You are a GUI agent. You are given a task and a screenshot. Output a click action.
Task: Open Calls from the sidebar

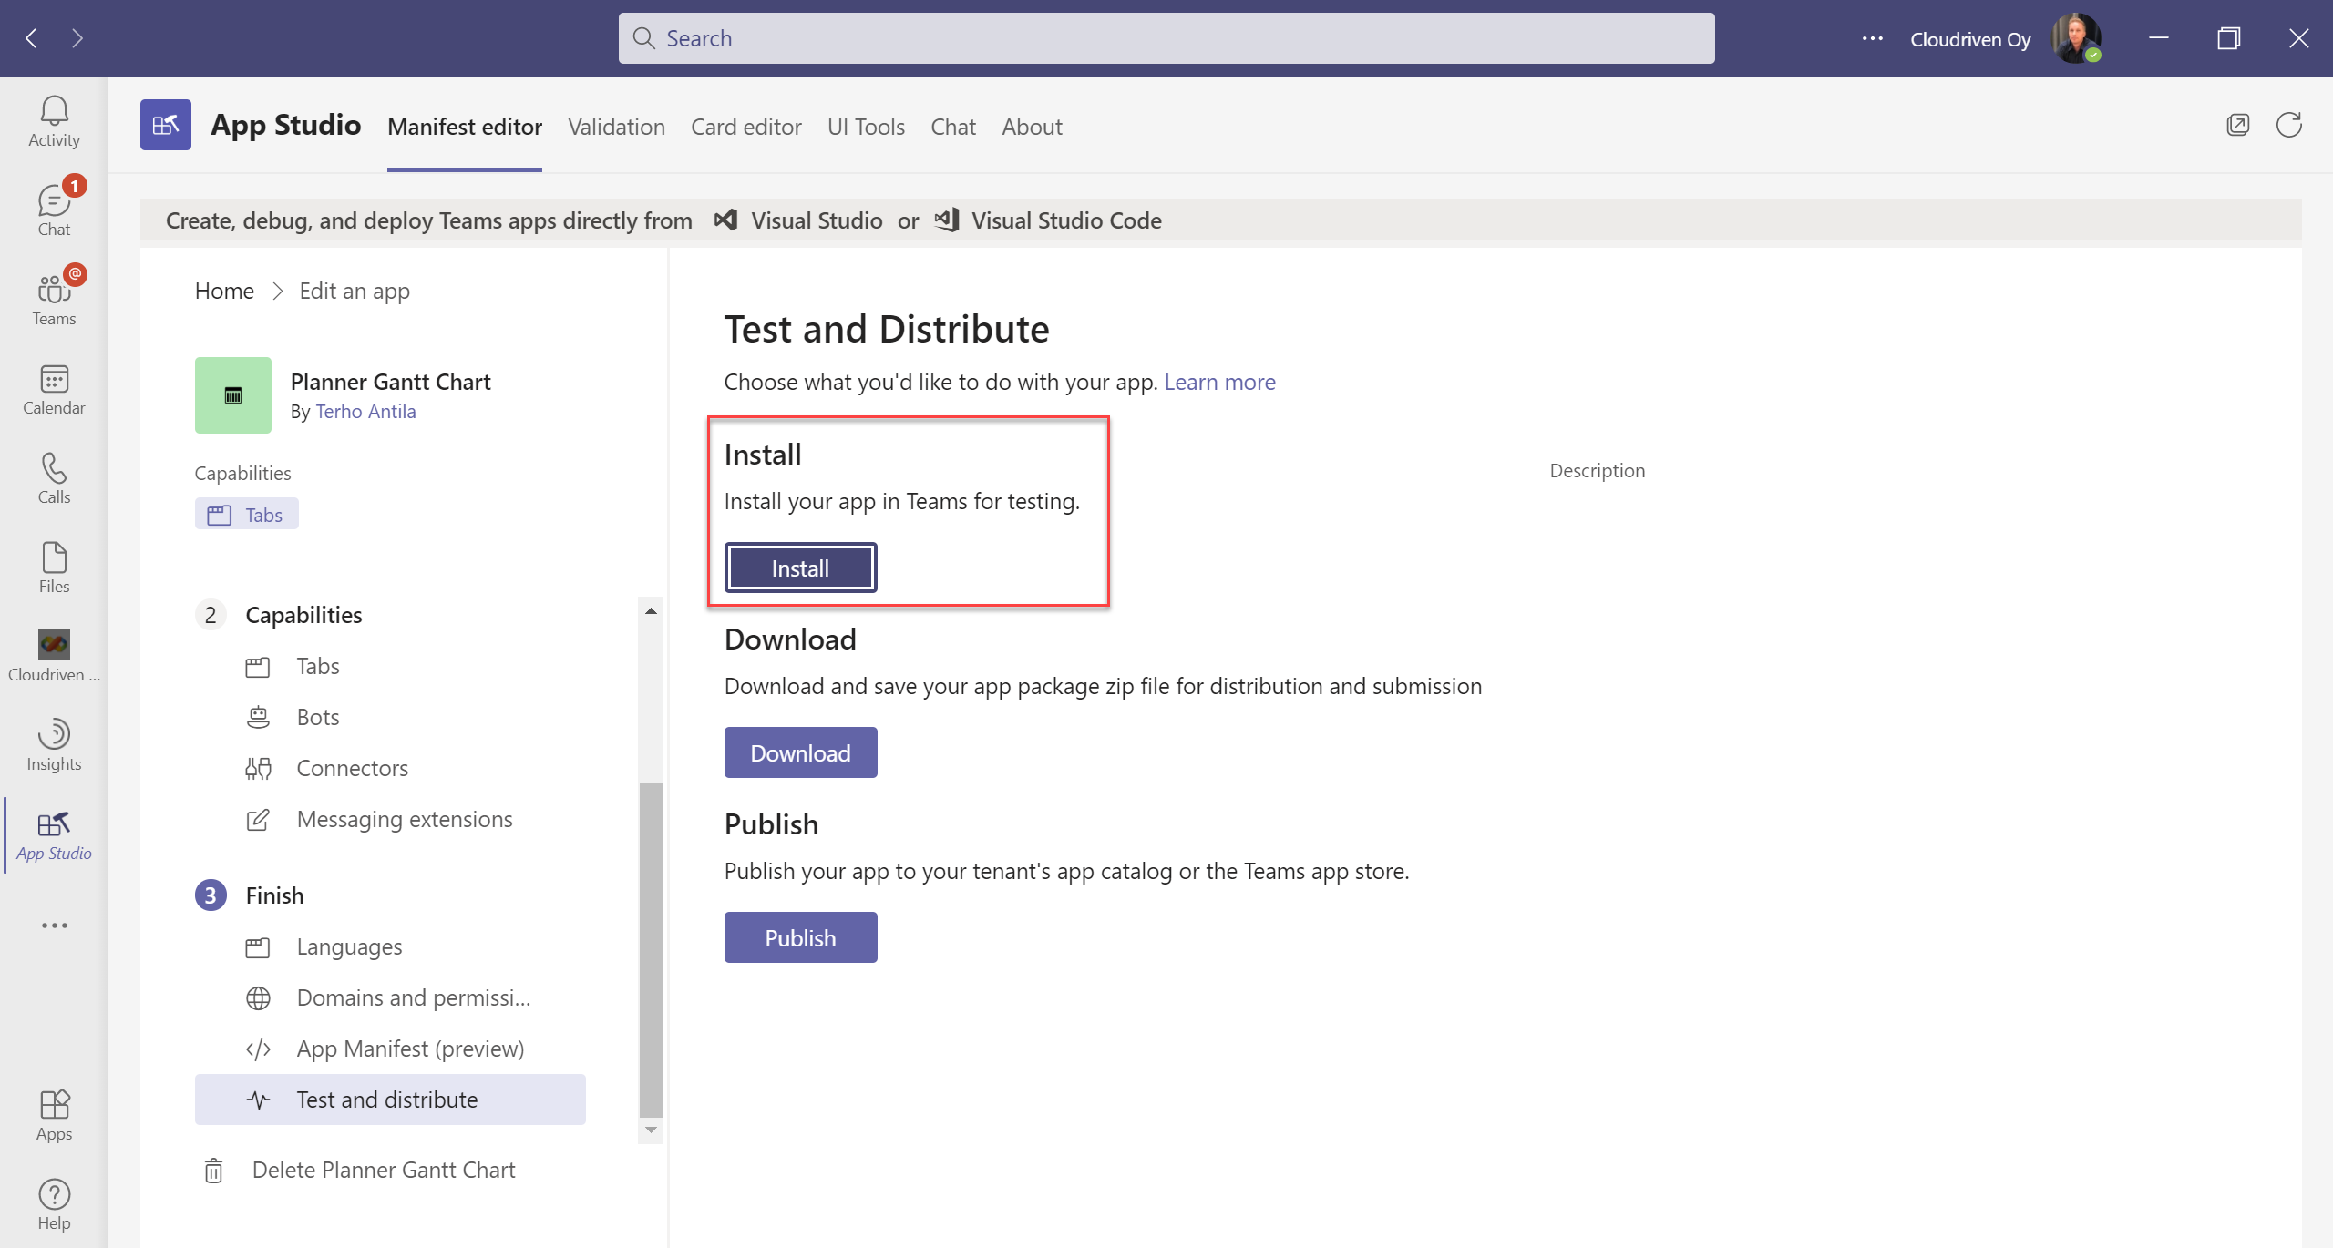(x=54, y=478)
